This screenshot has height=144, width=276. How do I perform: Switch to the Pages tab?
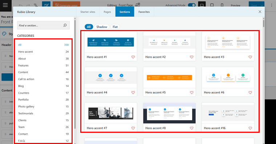coord(107,12)
